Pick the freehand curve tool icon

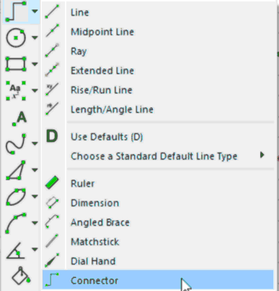click(16, 144)
